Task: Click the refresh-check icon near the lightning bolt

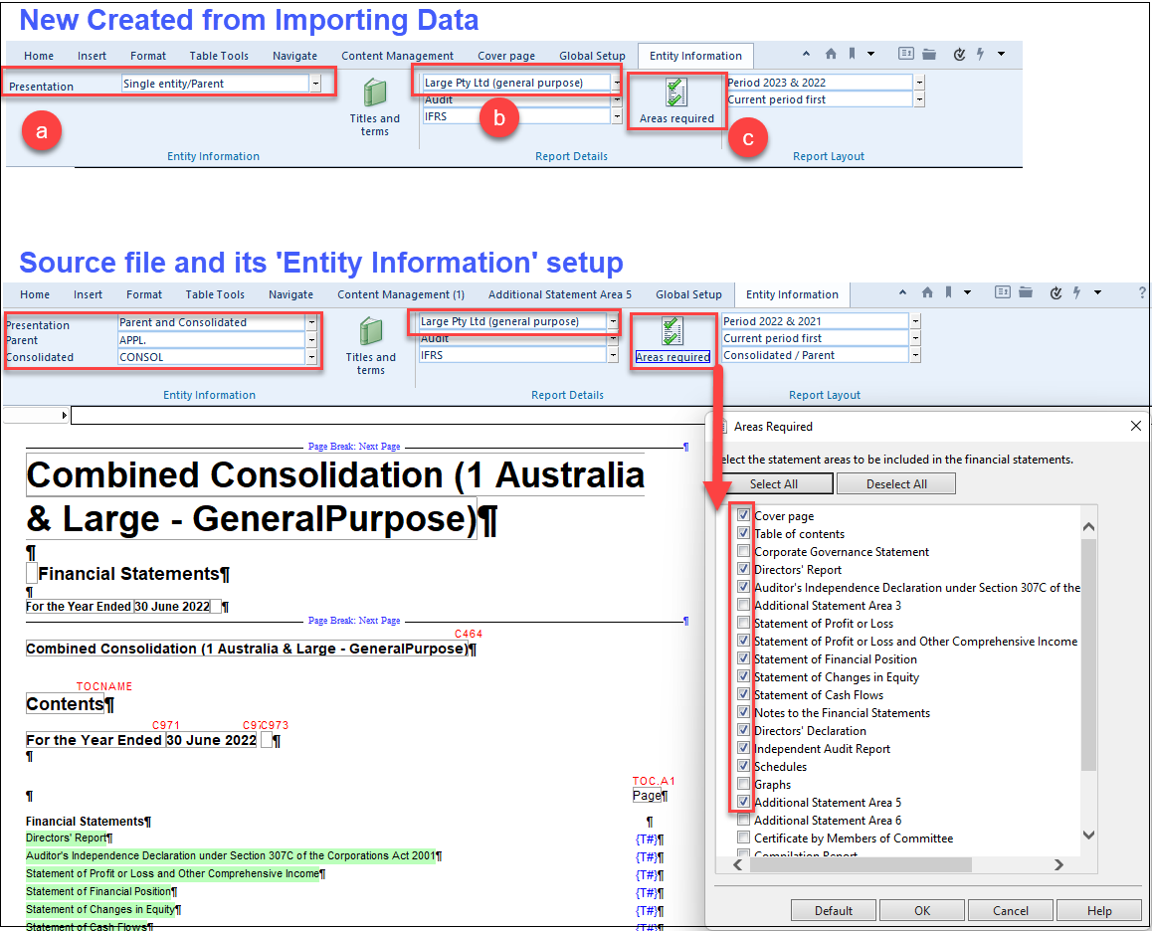Action: 962,55
